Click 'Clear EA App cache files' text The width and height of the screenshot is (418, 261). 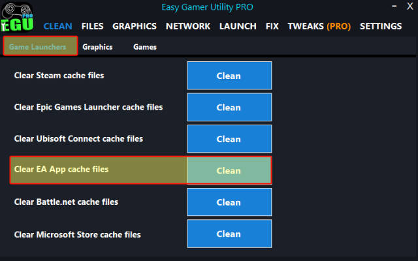[x=61, y=169]
